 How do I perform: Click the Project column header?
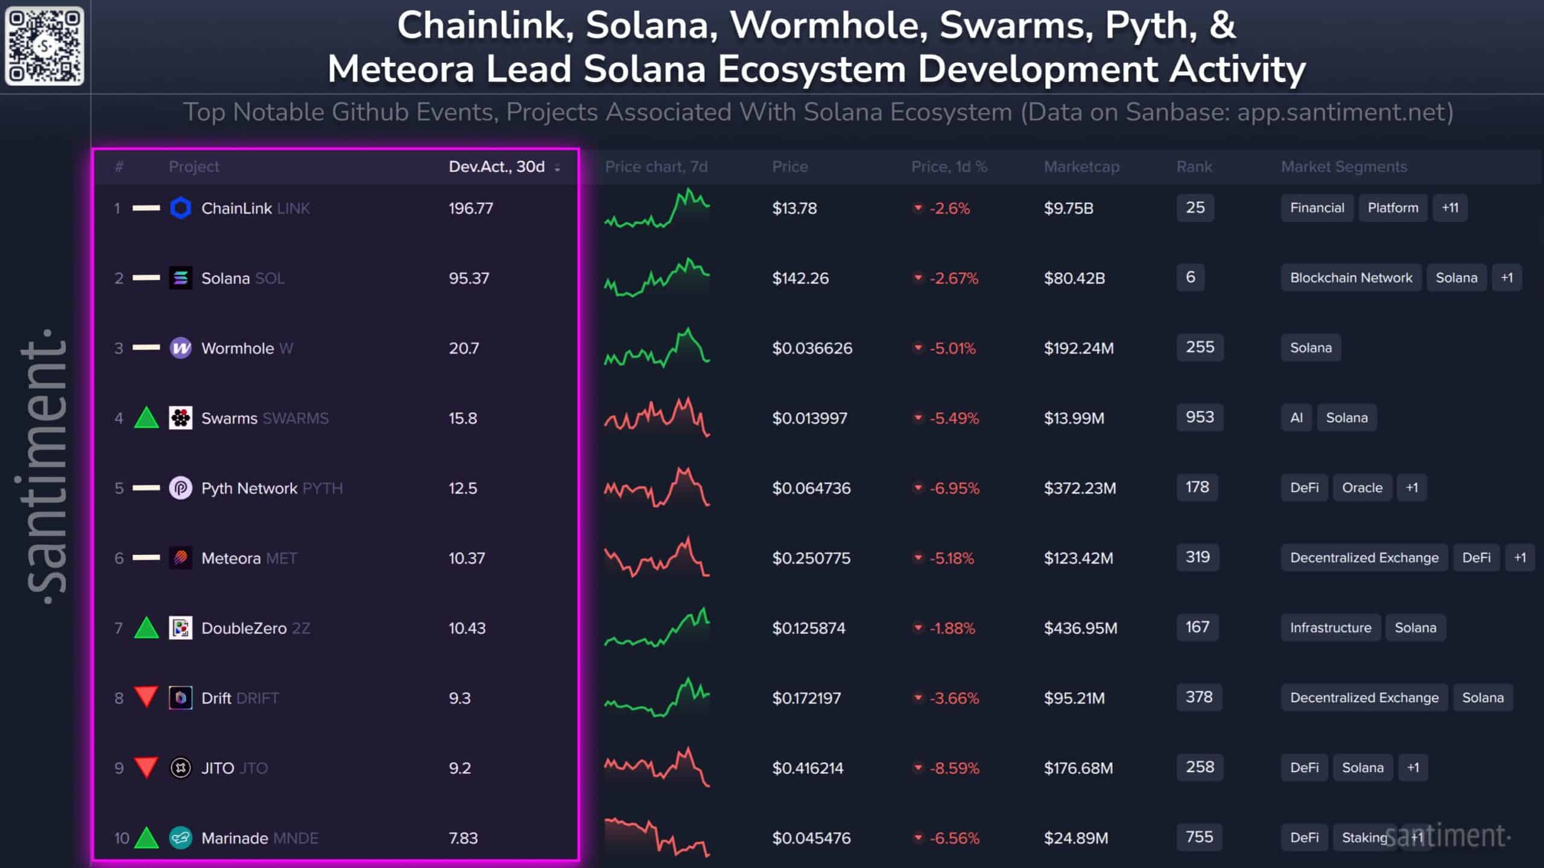[x=194, y=167]
